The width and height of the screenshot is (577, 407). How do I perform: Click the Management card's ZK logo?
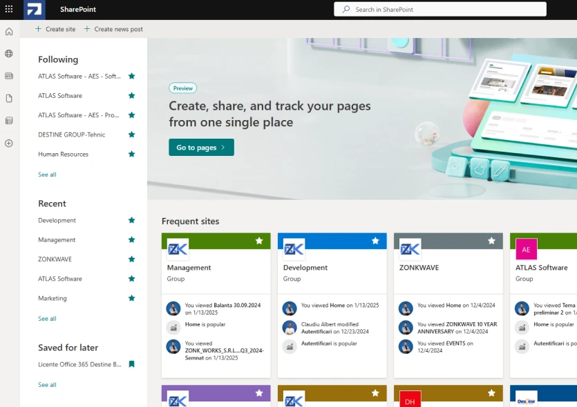[178, 250]
